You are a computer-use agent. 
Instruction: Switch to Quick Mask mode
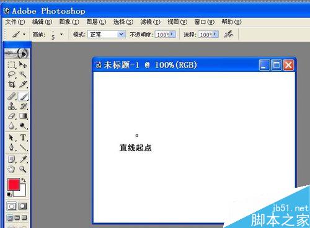point(22,206)
